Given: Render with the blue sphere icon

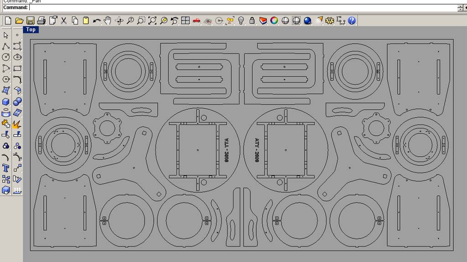Looking at the screenshot, I should (x=307, y=21).
